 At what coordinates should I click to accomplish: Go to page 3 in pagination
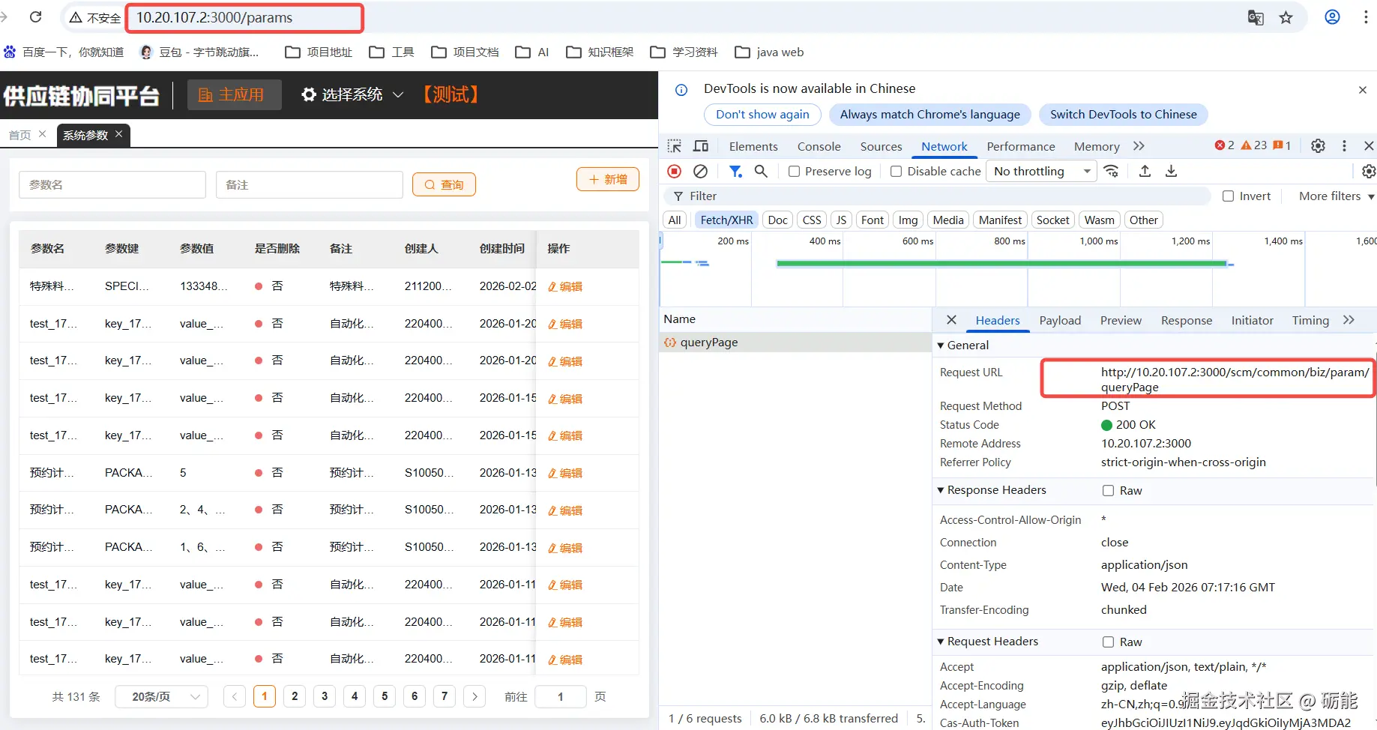coord(325,697)
